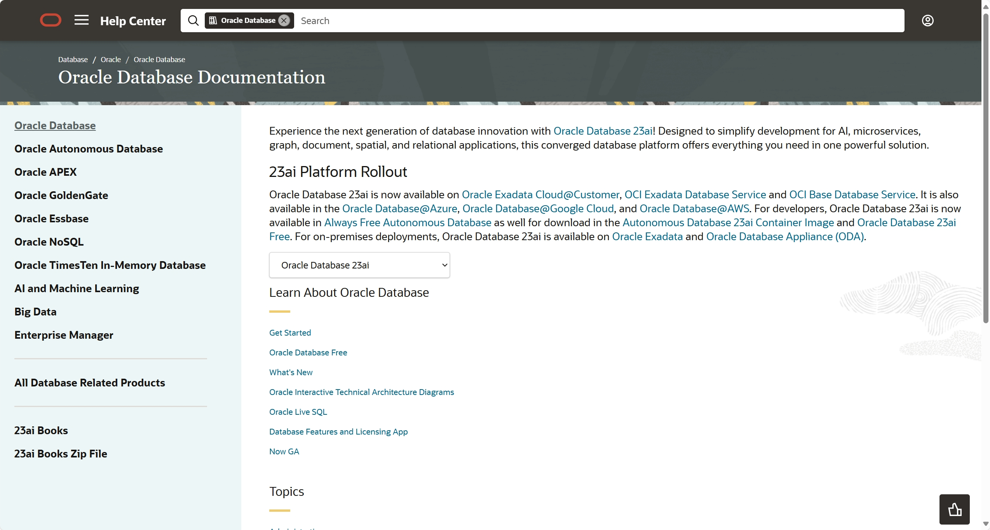
Task: Open Always Free Autonomous Database link
Action: [x=408, y=222]
